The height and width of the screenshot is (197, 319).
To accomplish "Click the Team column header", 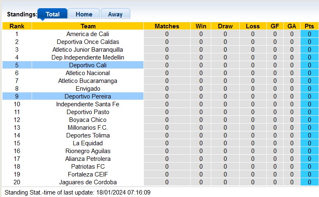I will tap(88, 26).
